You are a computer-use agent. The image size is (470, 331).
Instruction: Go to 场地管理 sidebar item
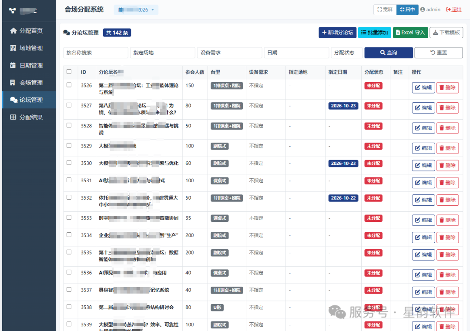point(29,48)
